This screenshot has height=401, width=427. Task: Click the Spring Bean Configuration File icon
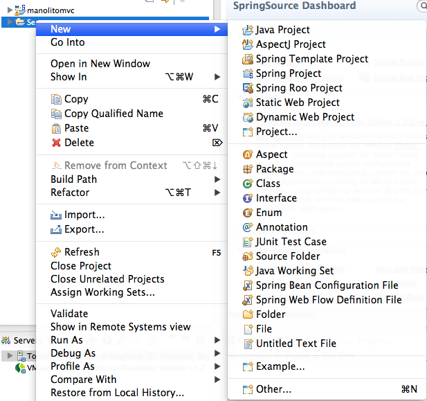tap(248, 285)
